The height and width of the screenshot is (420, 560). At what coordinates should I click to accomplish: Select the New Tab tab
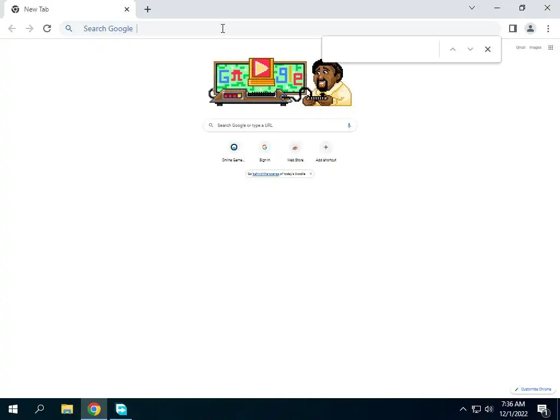click(x=69, y=9)
